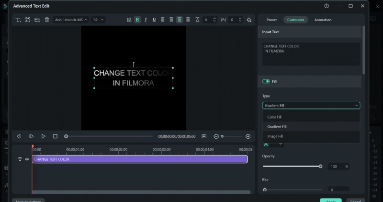This screenshot has width=383, height=202.
Task: Open the font size 62 dropdown
Action: (98, 20)
